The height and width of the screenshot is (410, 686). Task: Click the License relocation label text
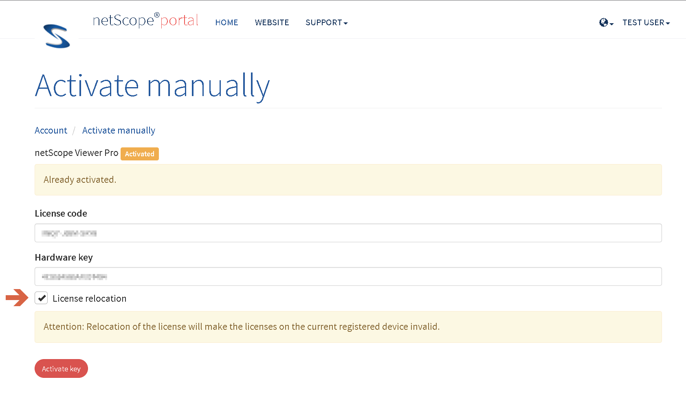pyautogui.click(x=90, y=298)
